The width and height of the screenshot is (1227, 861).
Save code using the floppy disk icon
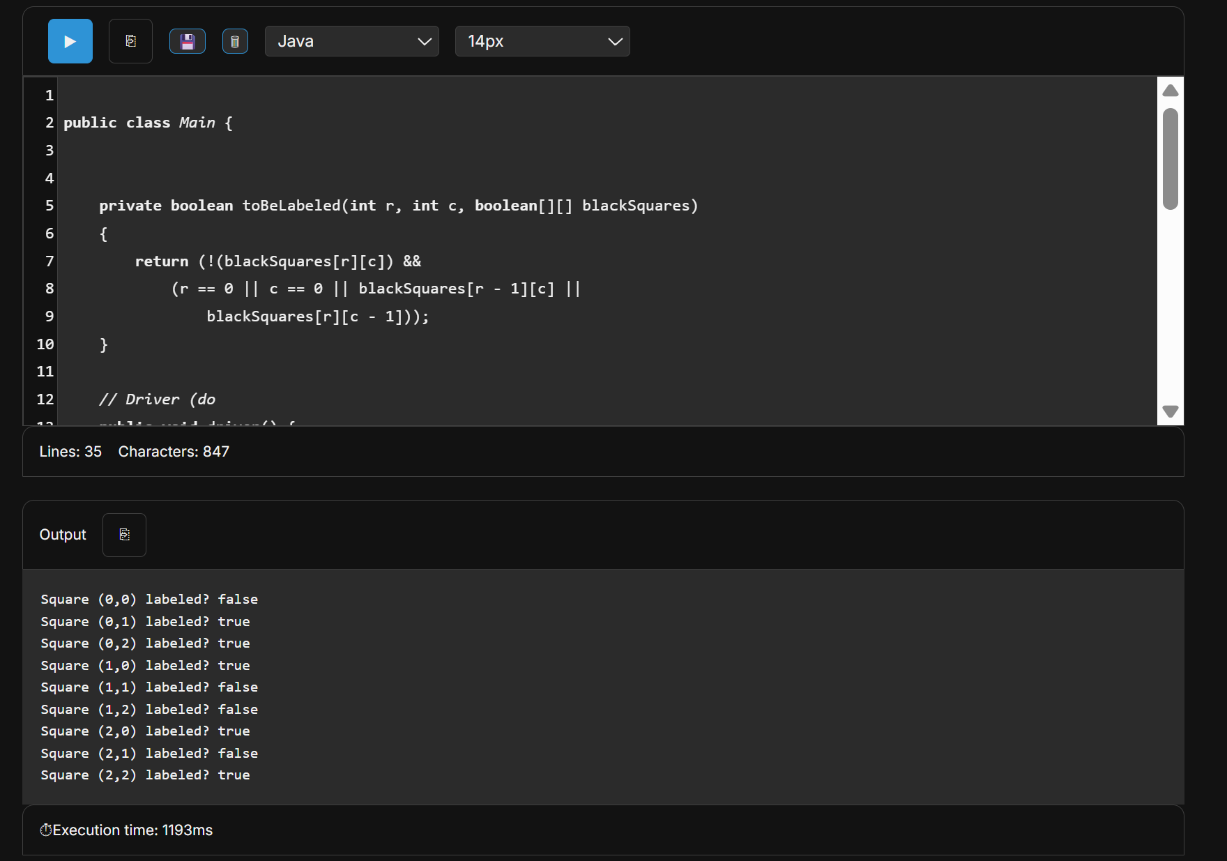click(x=187, y=41)
